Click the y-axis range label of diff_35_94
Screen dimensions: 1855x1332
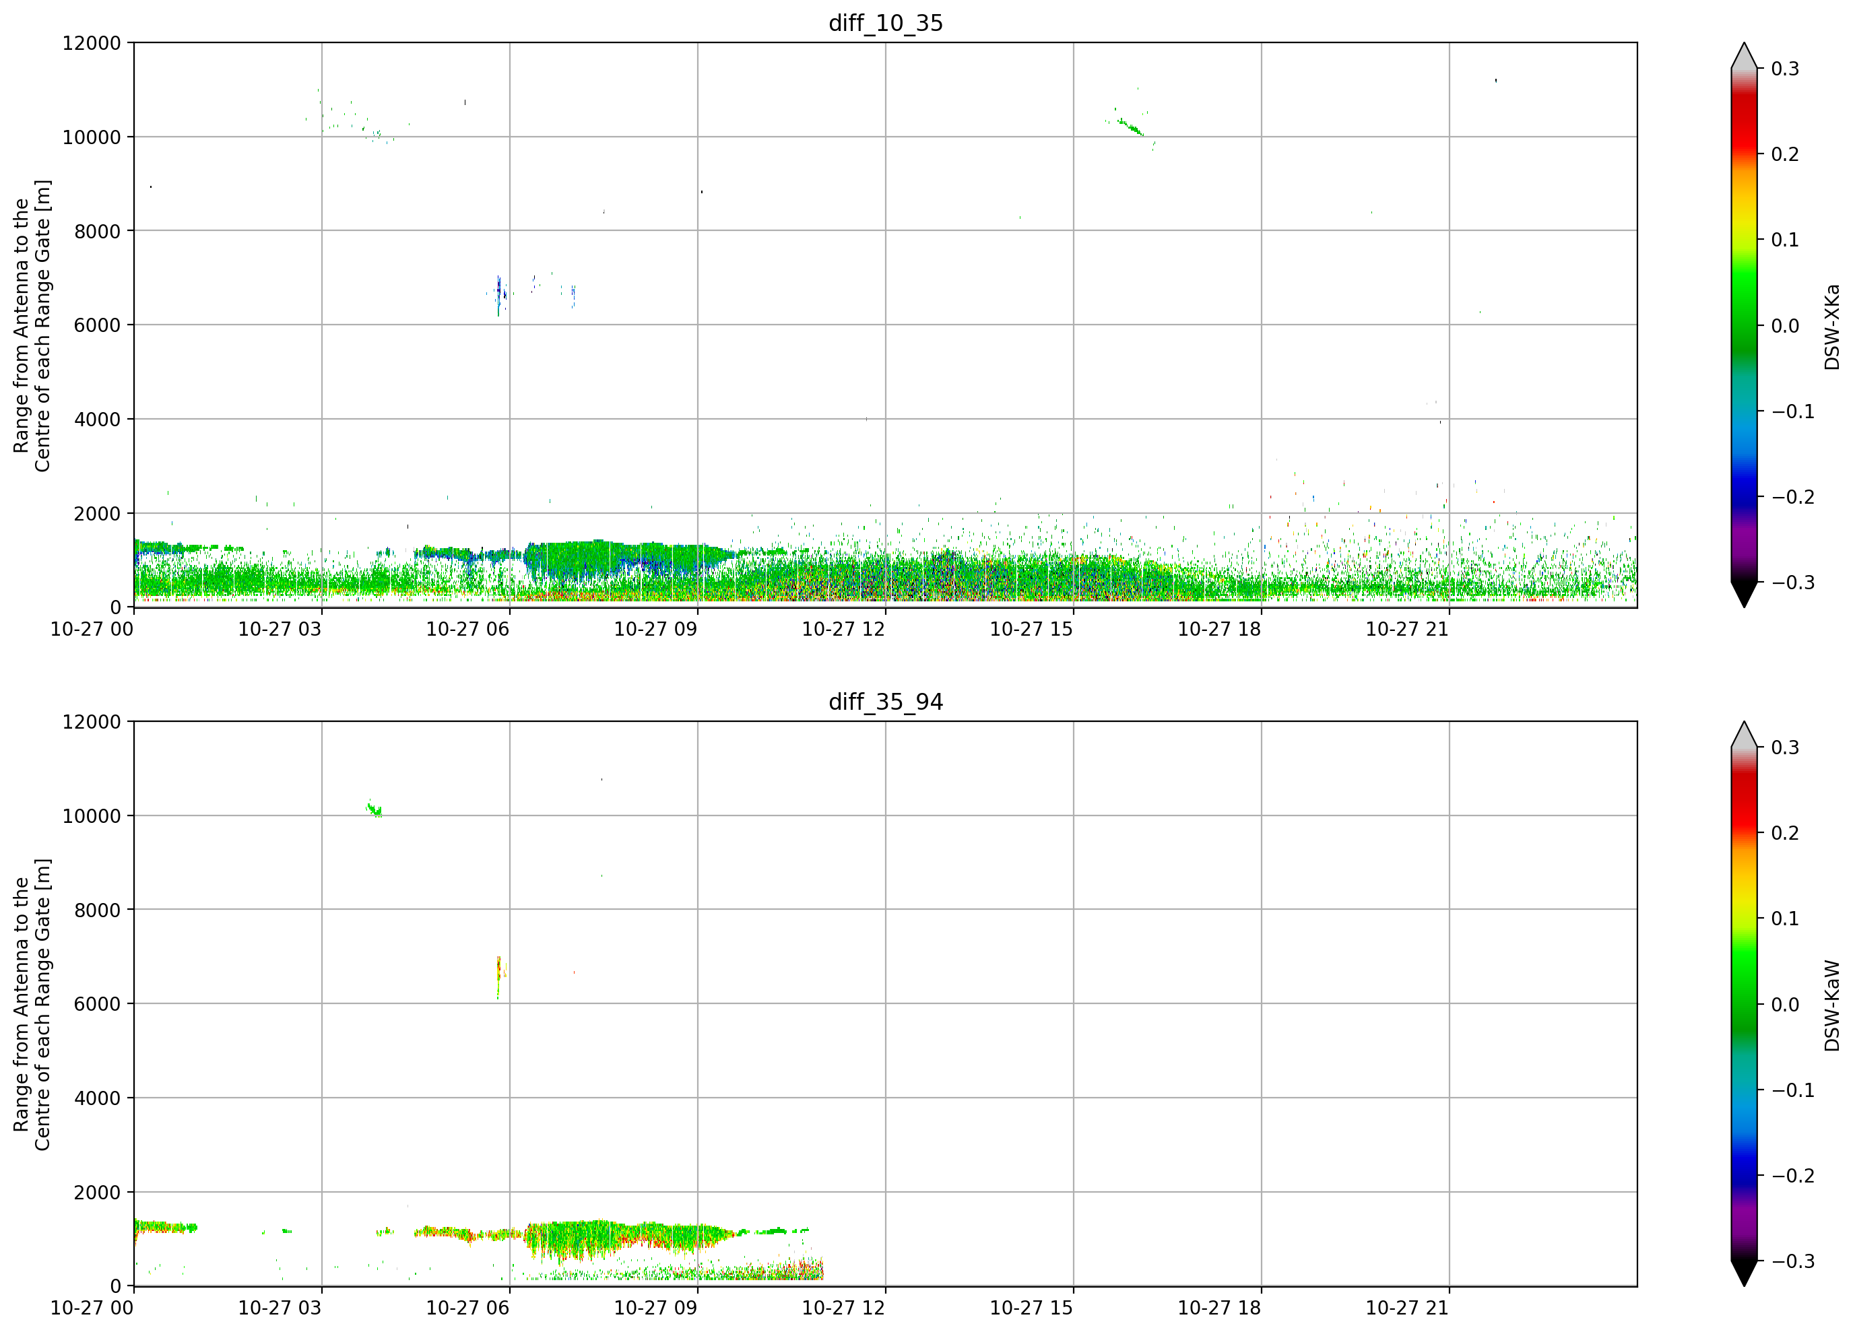coord(32,1004)
